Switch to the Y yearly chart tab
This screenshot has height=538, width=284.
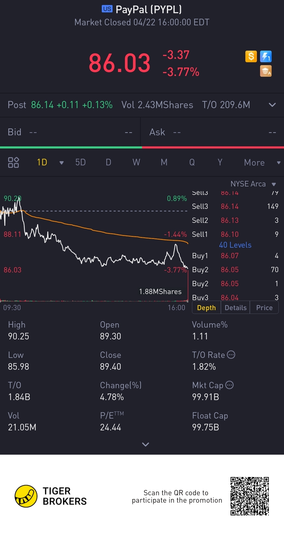pyautogui.click(x=220, y=162)
